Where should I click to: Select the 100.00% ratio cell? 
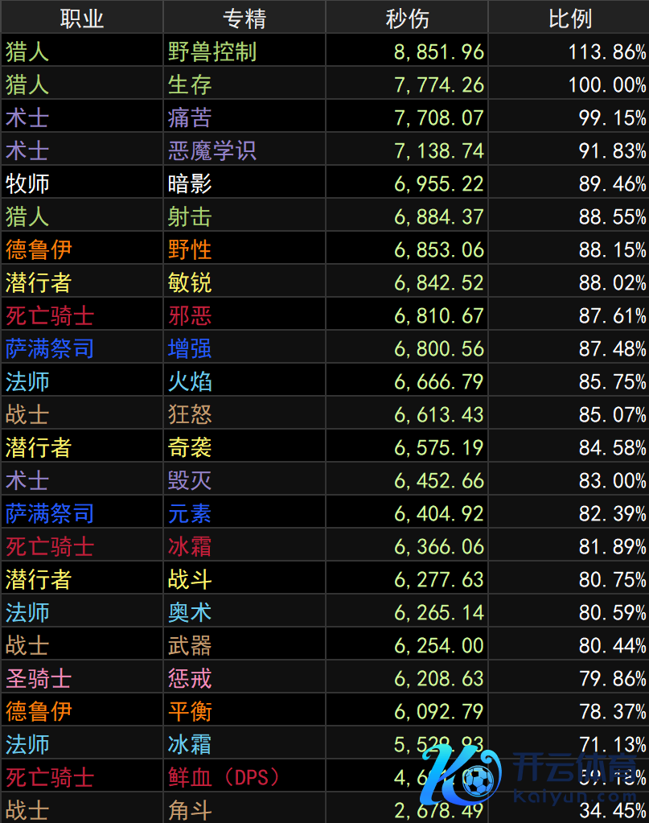click(606, 84)
